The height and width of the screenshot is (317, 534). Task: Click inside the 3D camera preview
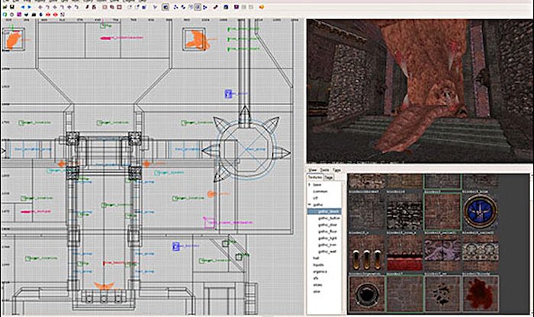tap(420, 91)
